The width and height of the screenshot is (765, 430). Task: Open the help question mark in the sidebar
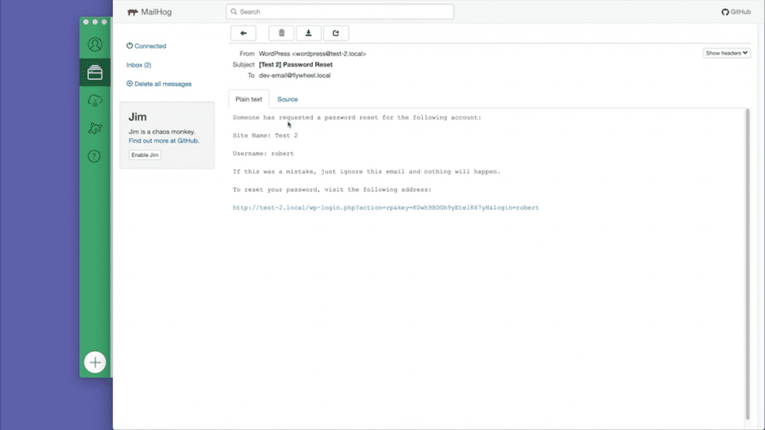tap(94, 156)
